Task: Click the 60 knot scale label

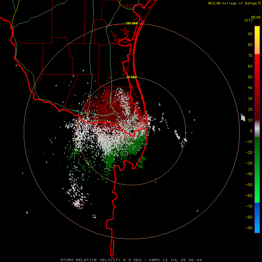Action: tap(250, 66)
